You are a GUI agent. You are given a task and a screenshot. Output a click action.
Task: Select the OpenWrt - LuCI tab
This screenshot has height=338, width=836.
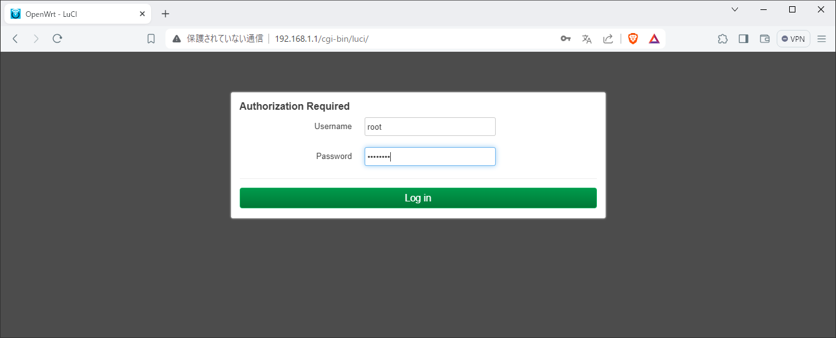[77, 14]
